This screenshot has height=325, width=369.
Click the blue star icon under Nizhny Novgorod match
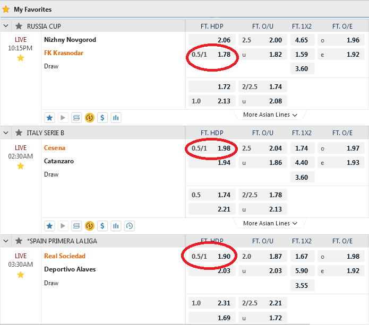point(49,118)
